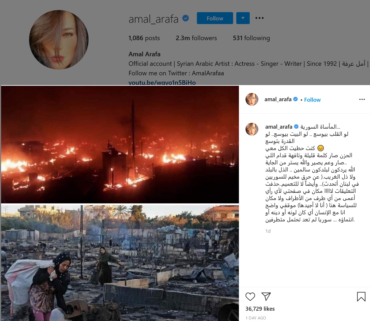Click the burning camp fire photo
The width and height of the screenshot is (370, 321).
pos(120,144)
